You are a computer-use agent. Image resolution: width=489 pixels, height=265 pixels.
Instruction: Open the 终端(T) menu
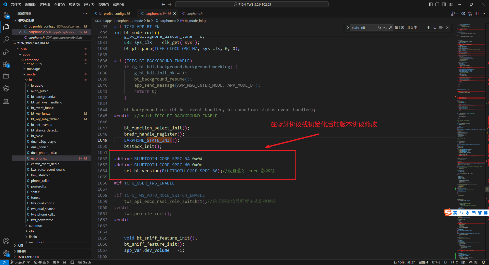pyautogui.click(x=104, y=4)
